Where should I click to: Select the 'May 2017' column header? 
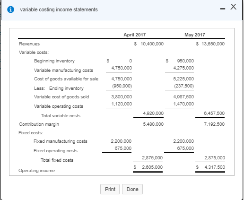195,35
